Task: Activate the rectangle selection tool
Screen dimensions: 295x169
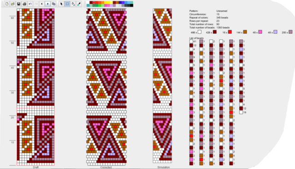Action: point(67,4)
